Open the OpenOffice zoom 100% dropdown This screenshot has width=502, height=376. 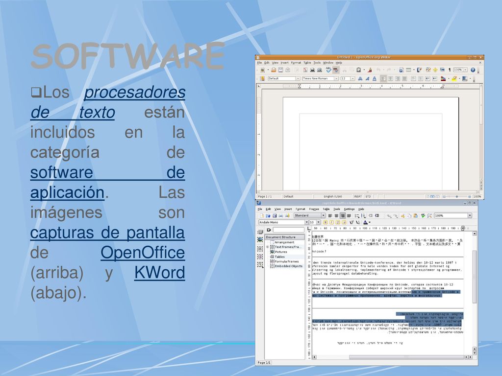(465, 70)
